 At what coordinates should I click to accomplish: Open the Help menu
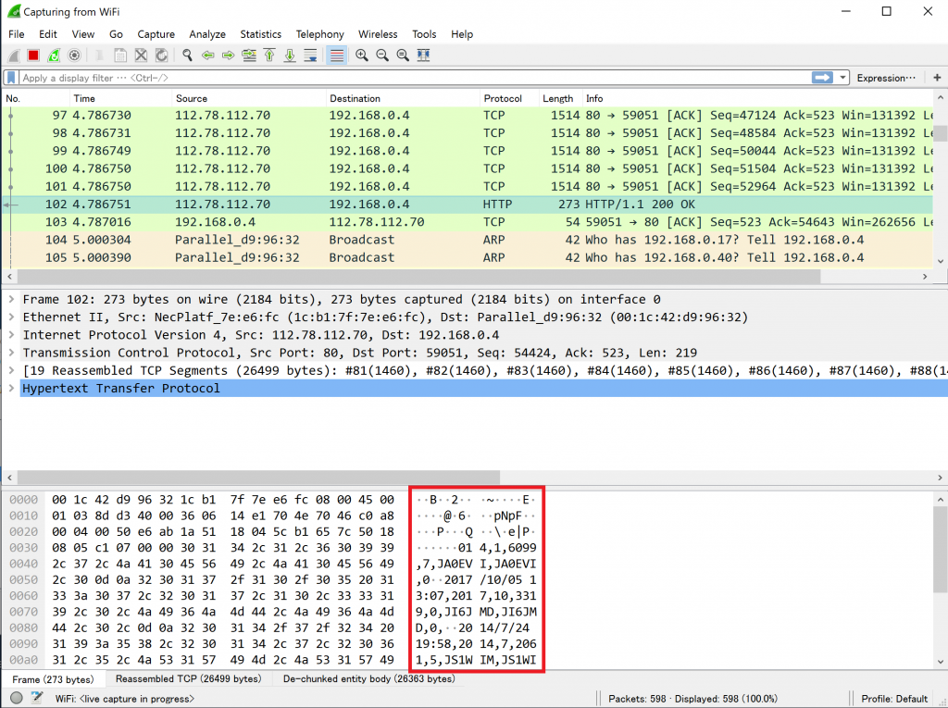[462, 34]
